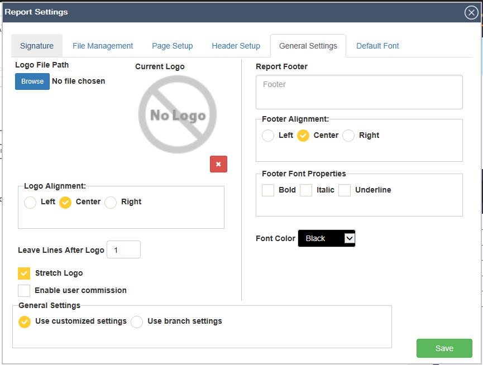Set footer alignment to Left

coord(268,136)
